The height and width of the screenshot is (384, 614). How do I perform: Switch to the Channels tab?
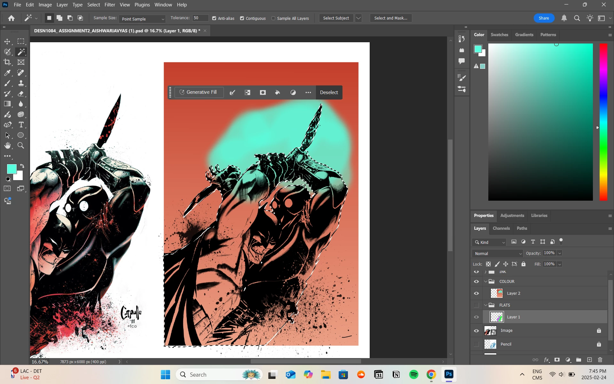[501, 228]
